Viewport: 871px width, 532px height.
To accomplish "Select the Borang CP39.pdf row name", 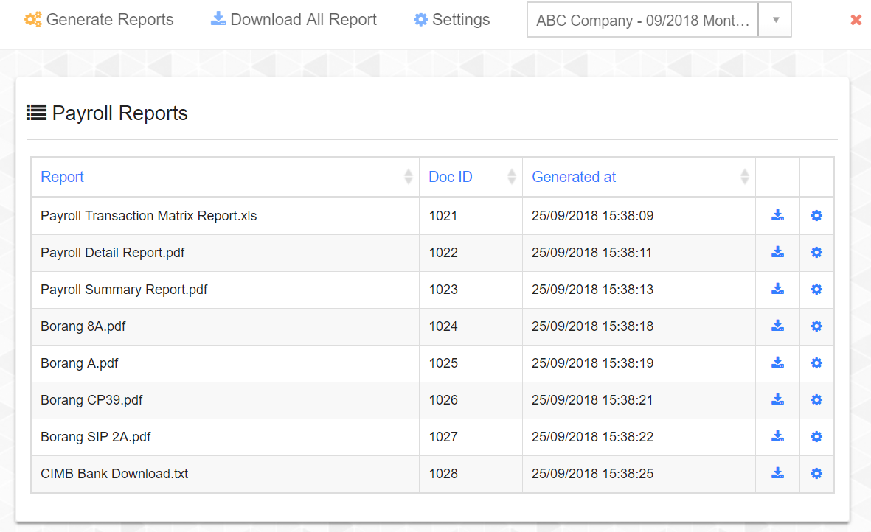I will (x=91, y=400).
